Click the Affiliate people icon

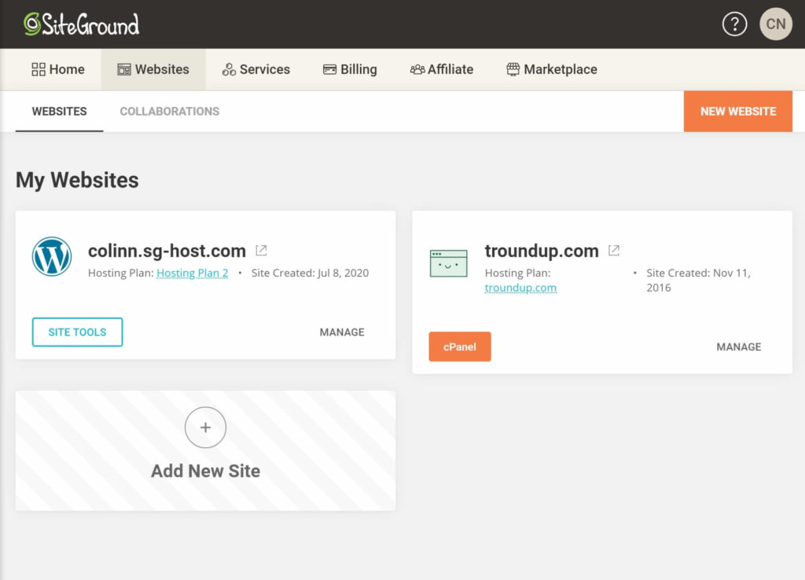click(x=417, y=69)
